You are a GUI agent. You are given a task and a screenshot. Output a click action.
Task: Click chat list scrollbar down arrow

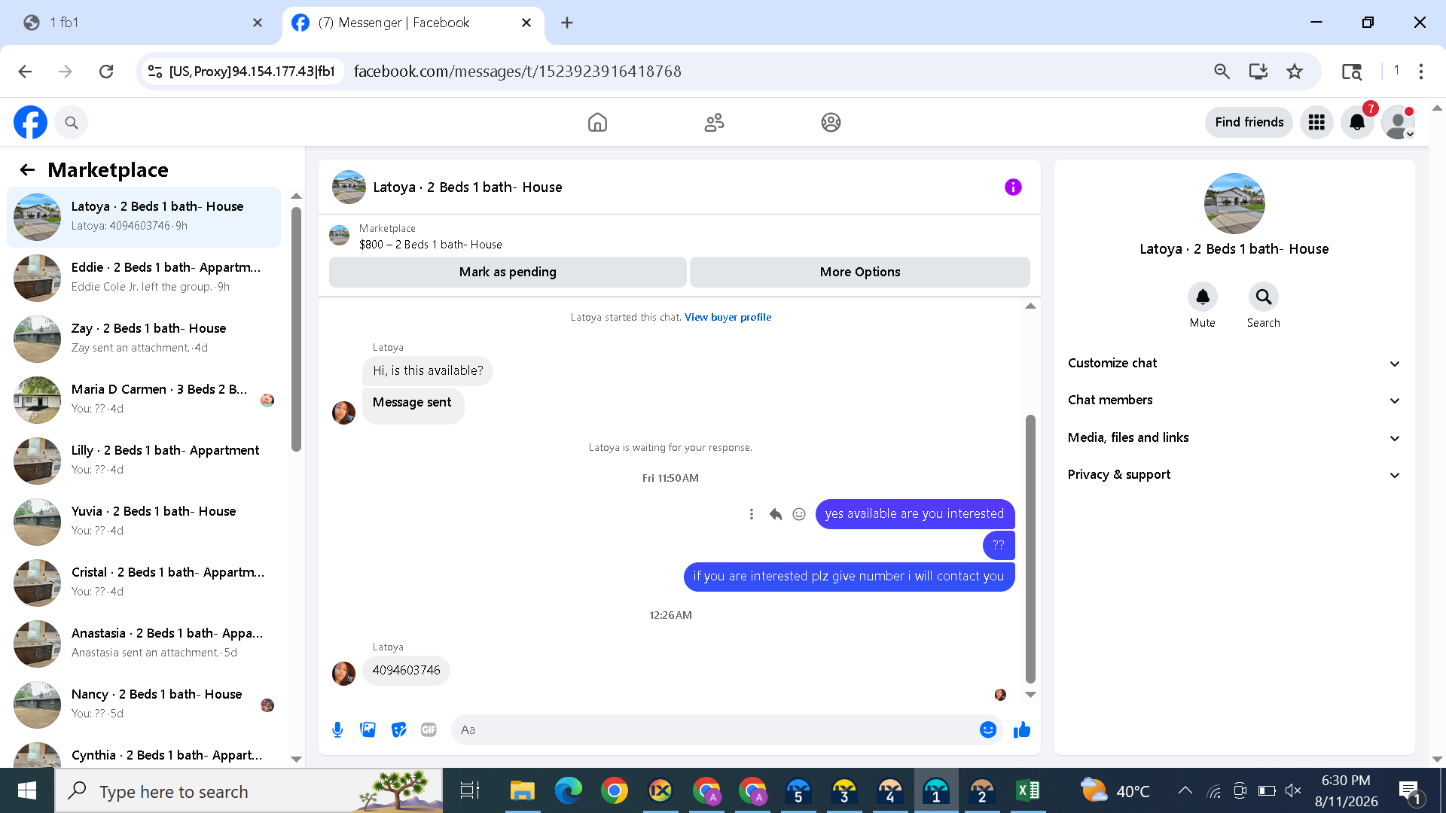click(x=296, y=759)
